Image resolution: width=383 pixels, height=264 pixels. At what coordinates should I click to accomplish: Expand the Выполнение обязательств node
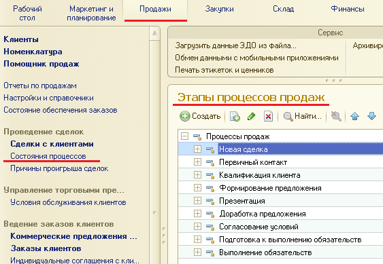click(x=197, y=252)
